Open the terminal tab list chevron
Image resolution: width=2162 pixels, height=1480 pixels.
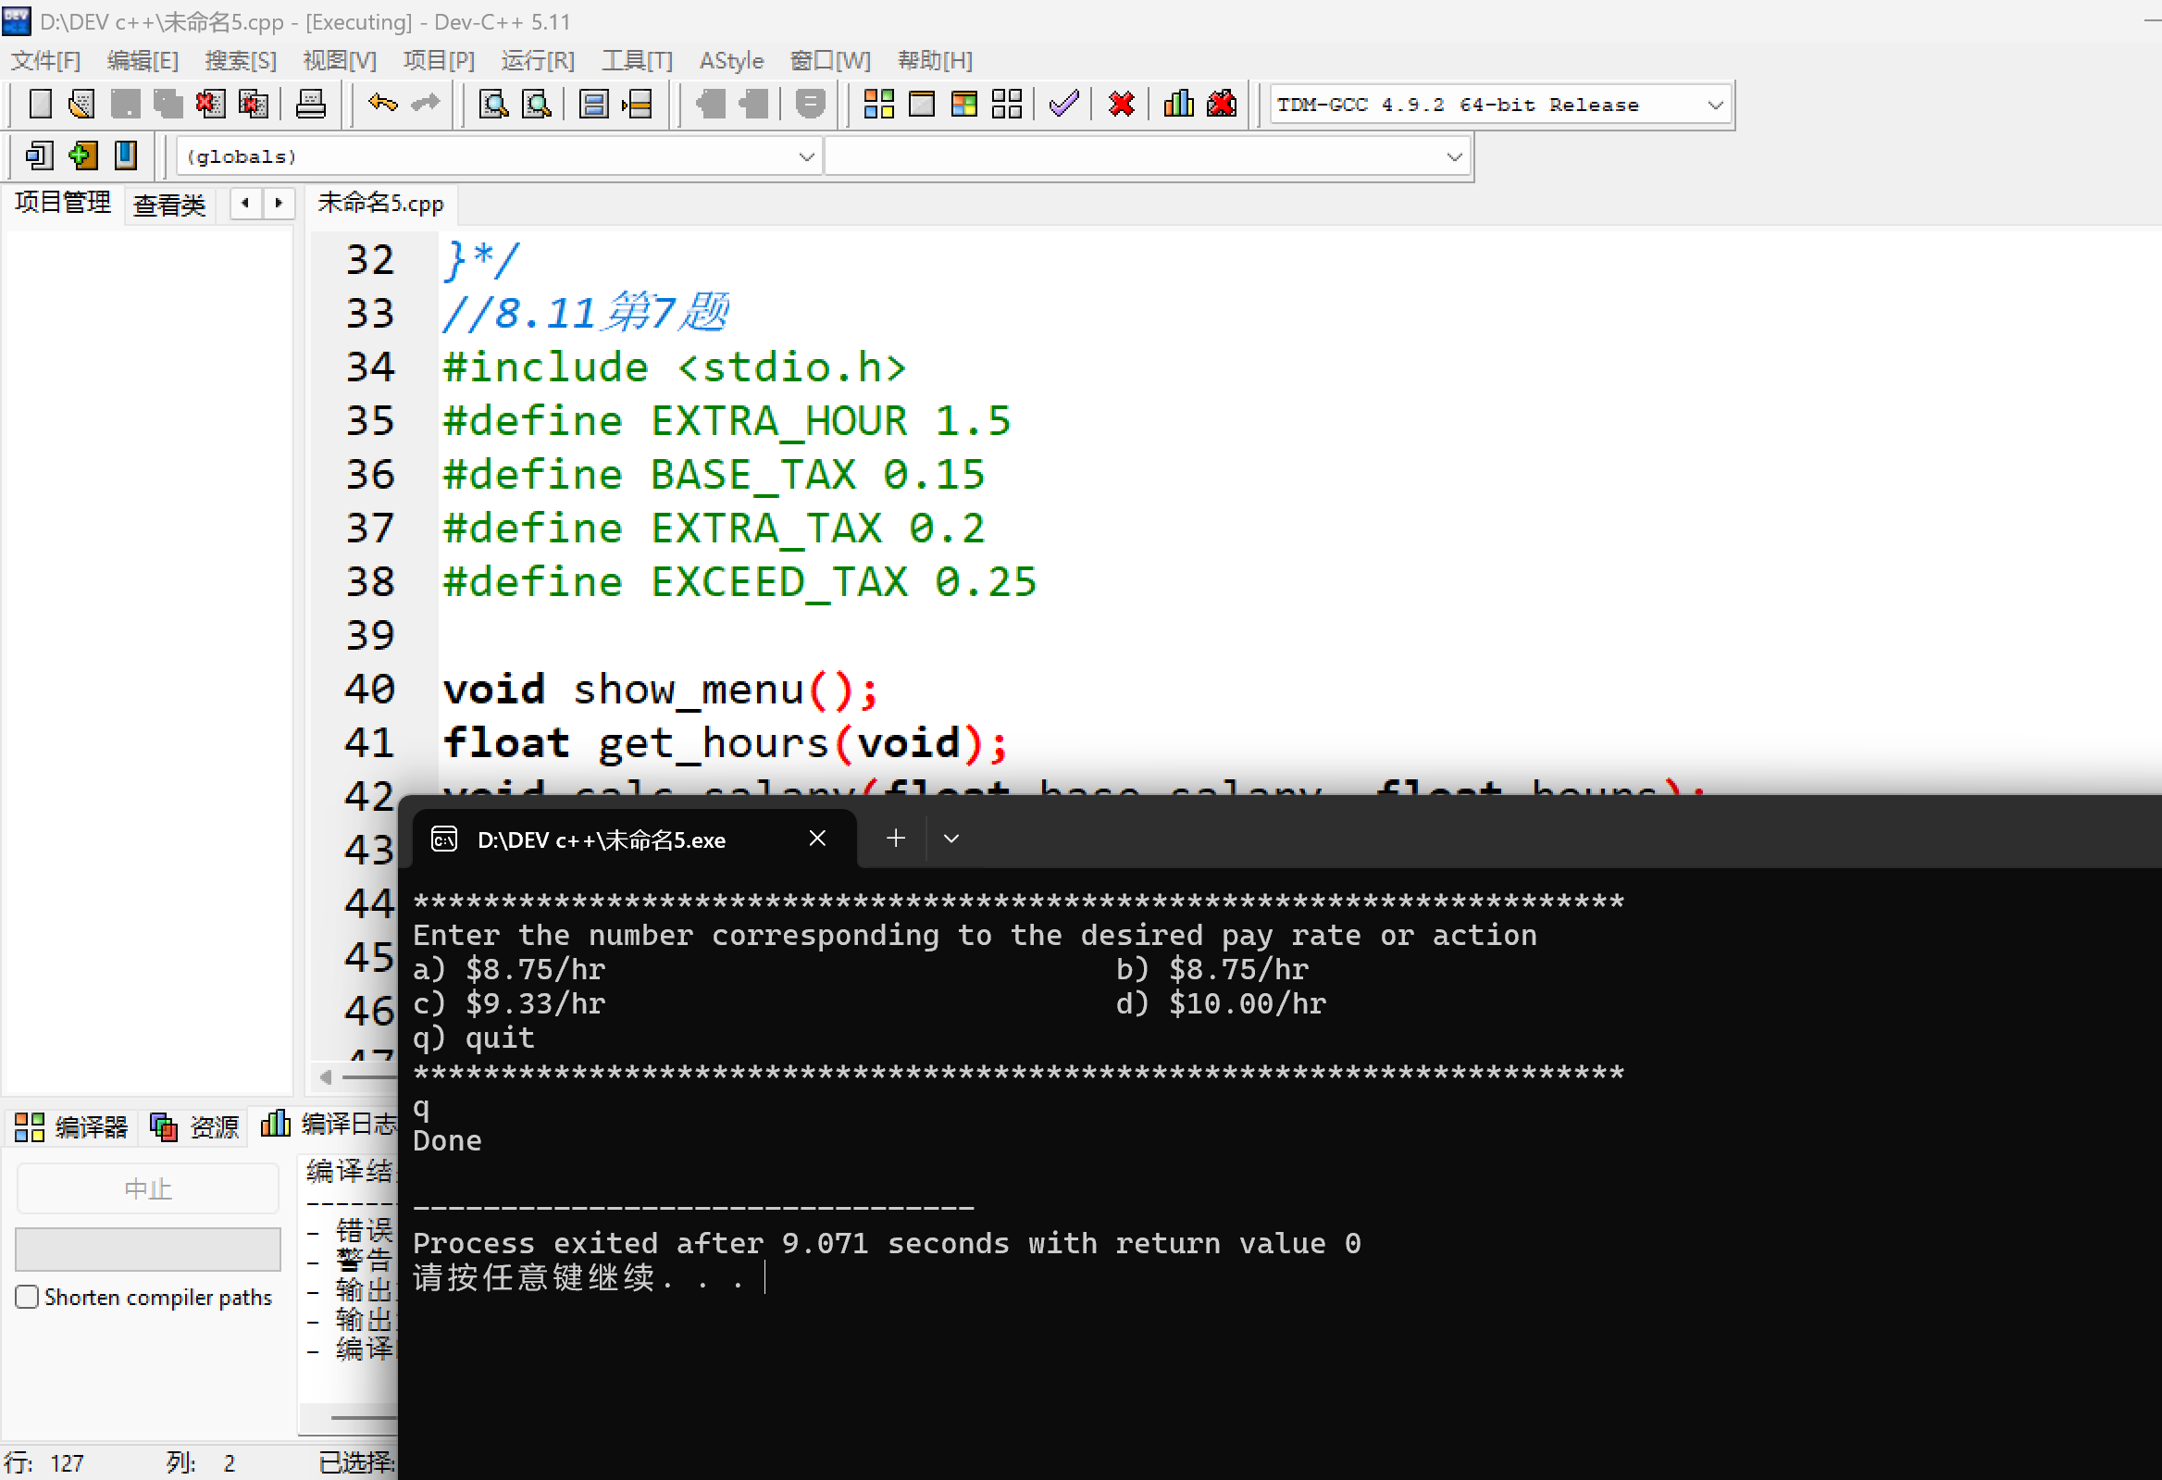(x=951, y=839)
